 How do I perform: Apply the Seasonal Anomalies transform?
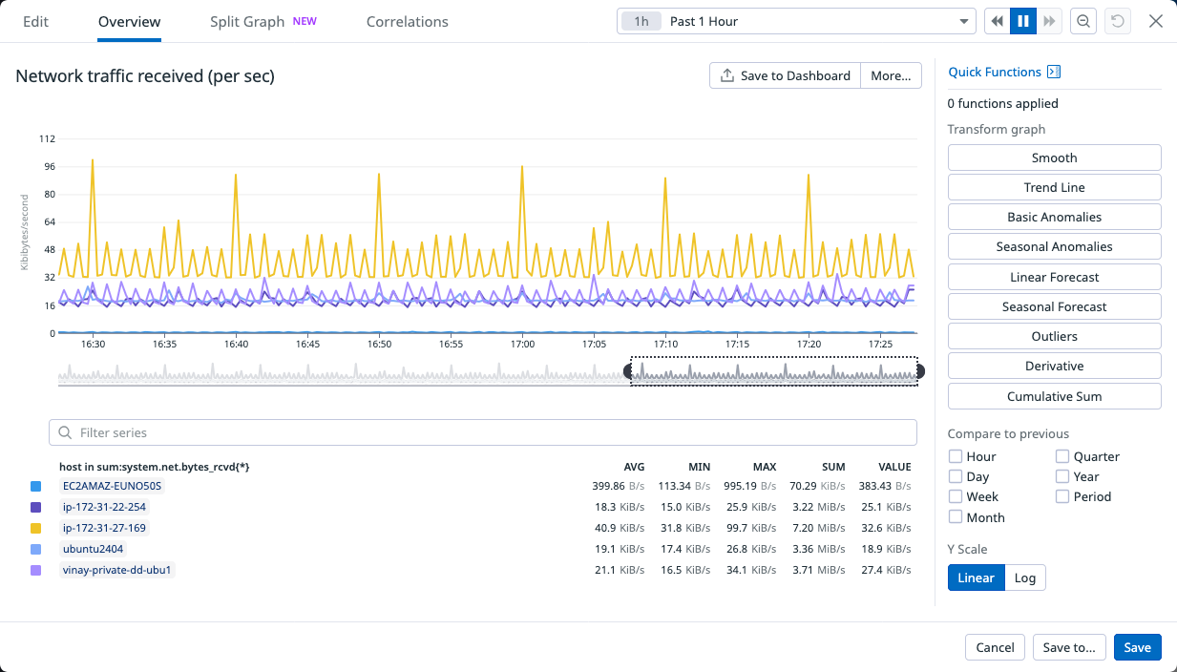point(1054,246)
